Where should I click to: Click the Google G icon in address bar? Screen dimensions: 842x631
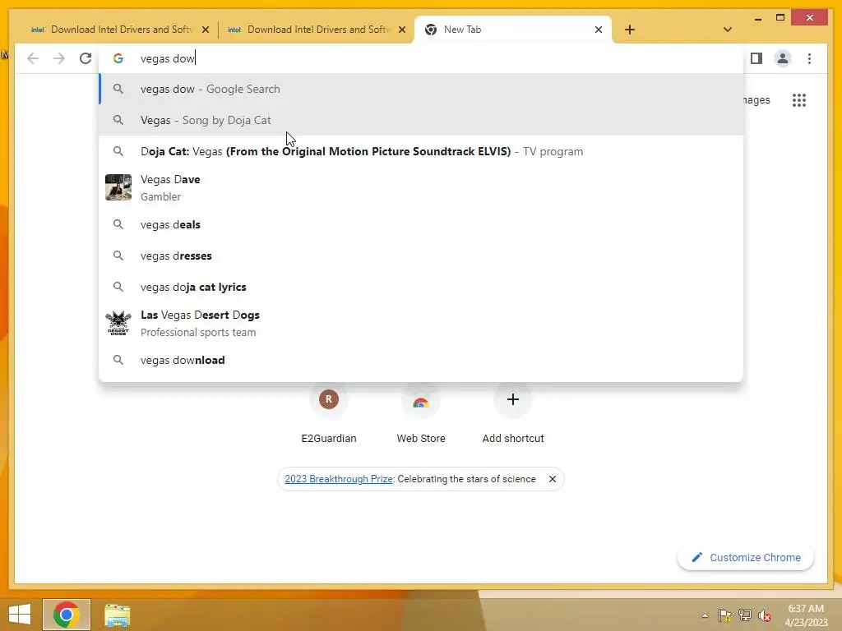(x=118, y=58)
